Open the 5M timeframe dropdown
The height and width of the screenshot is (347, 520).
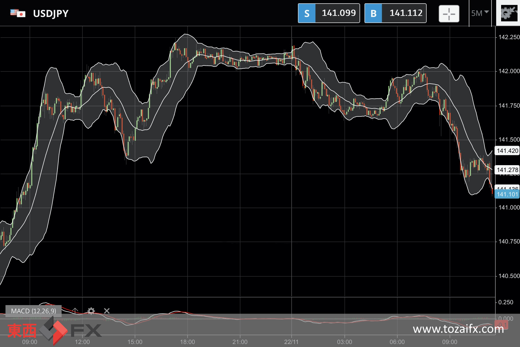[x=480, y=13]
